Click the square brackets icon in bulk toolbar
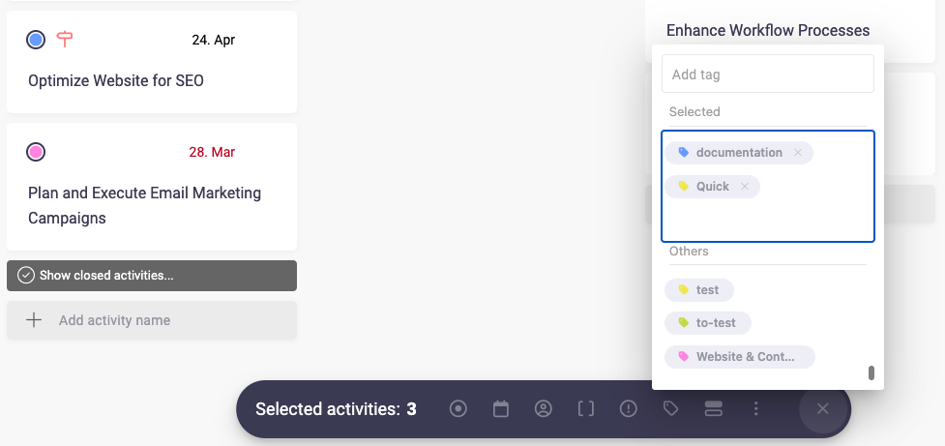 (586, 409)
